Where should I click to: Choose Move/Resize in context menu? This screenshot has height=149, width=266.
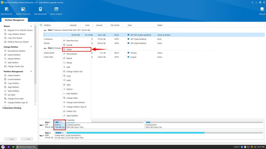click(77, 54)
